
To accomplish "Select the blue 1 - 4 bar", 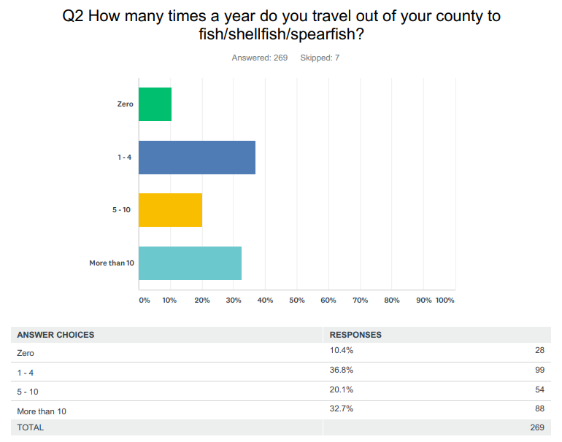I will [196, 158].
